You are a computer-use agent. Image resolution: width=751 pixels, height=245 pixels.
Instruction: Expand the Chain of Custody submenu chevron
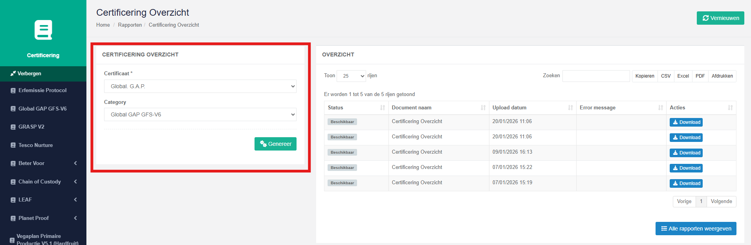click(x=75, y=181)
